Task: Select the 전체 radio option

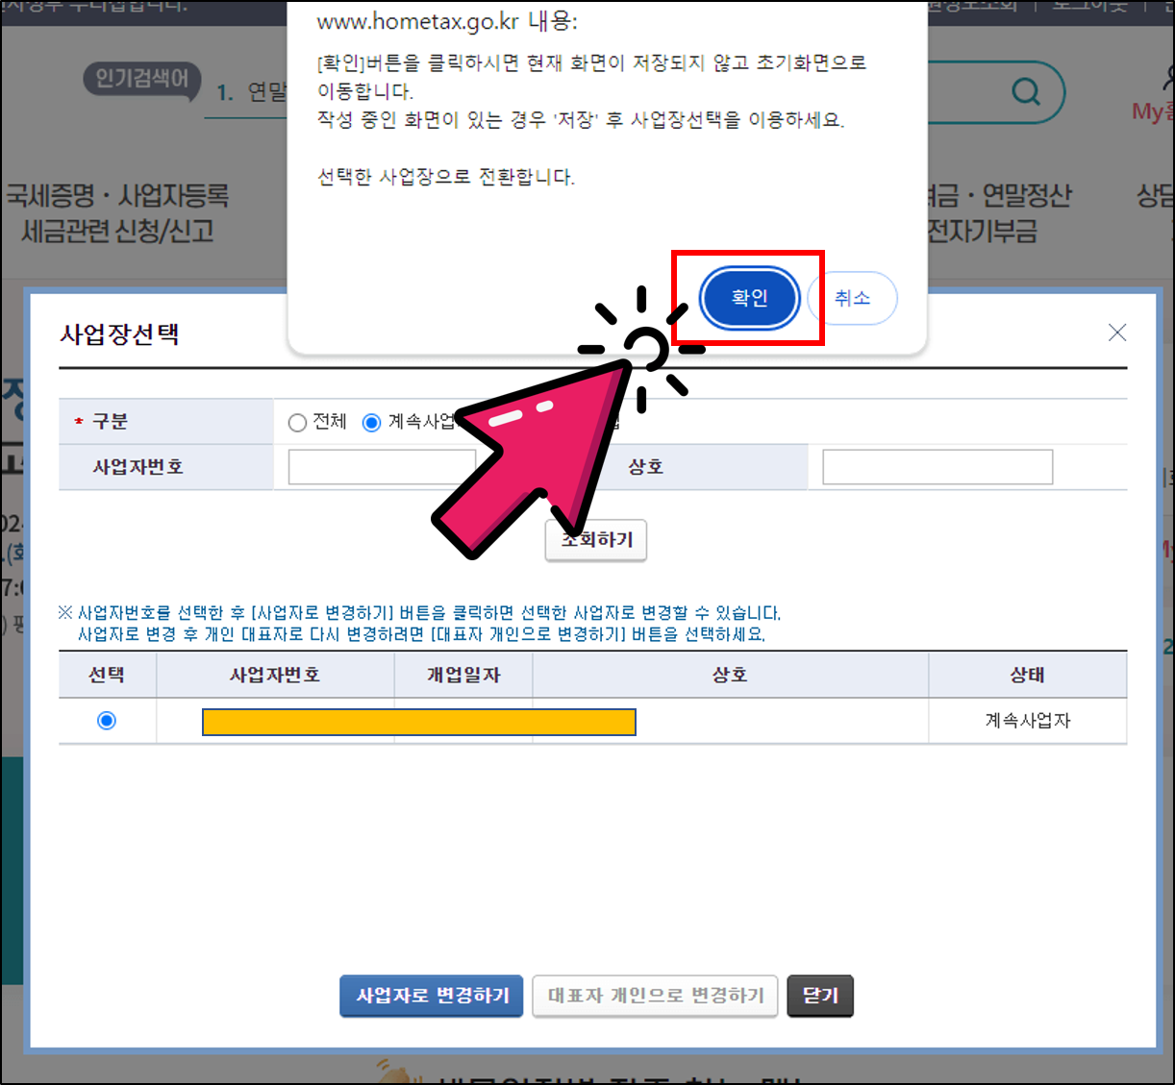Action: point(297,422)
